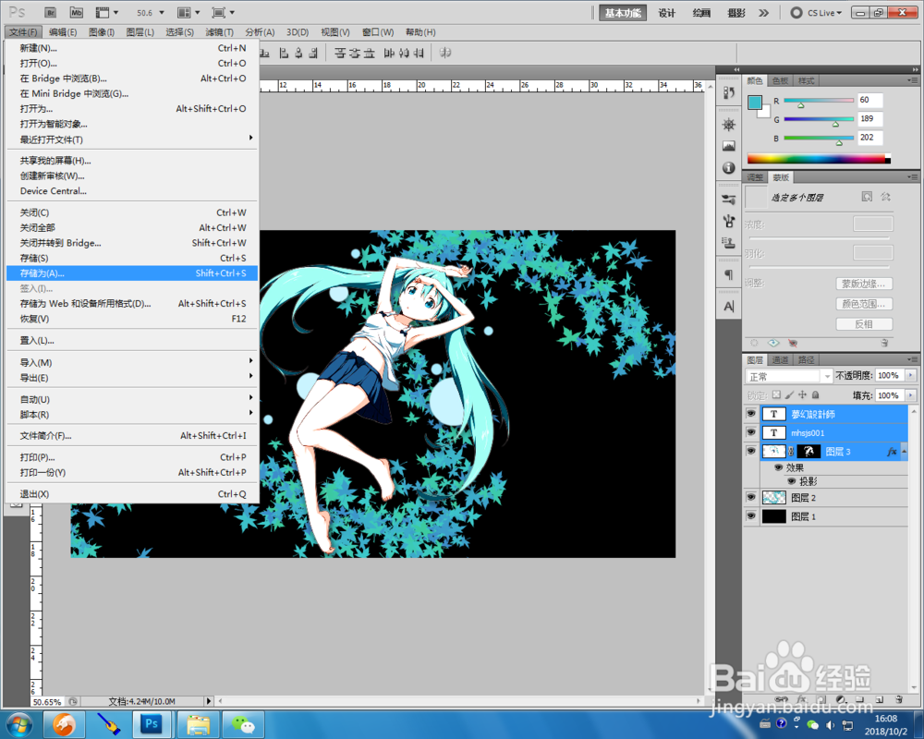The image size is (924, 739).
Task: Open the Navigator ship-wheel panel icon
Action: click(x=729, y=125)
